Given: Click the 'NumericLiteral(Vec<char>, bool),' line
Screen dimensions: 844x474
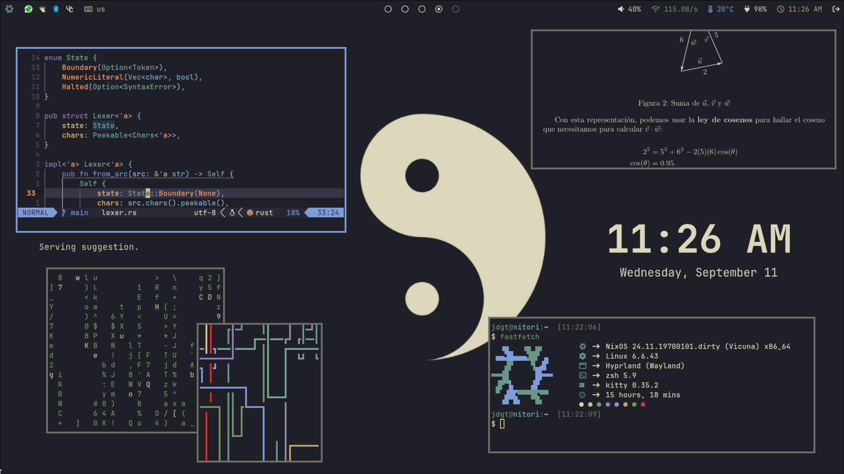Looking at the screenshot, I should pos(132,77).
